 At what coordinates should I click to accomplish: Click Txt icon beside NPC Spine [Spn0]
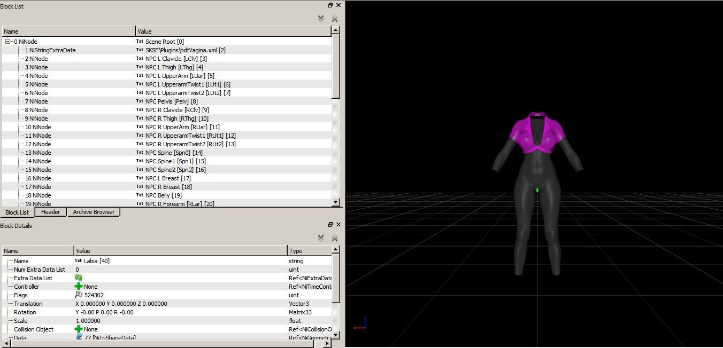coord(140,153)
